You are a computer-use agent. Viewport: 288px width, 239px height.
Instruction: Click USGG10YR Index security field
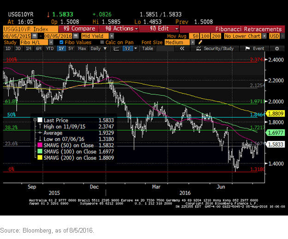pos(30,29)
